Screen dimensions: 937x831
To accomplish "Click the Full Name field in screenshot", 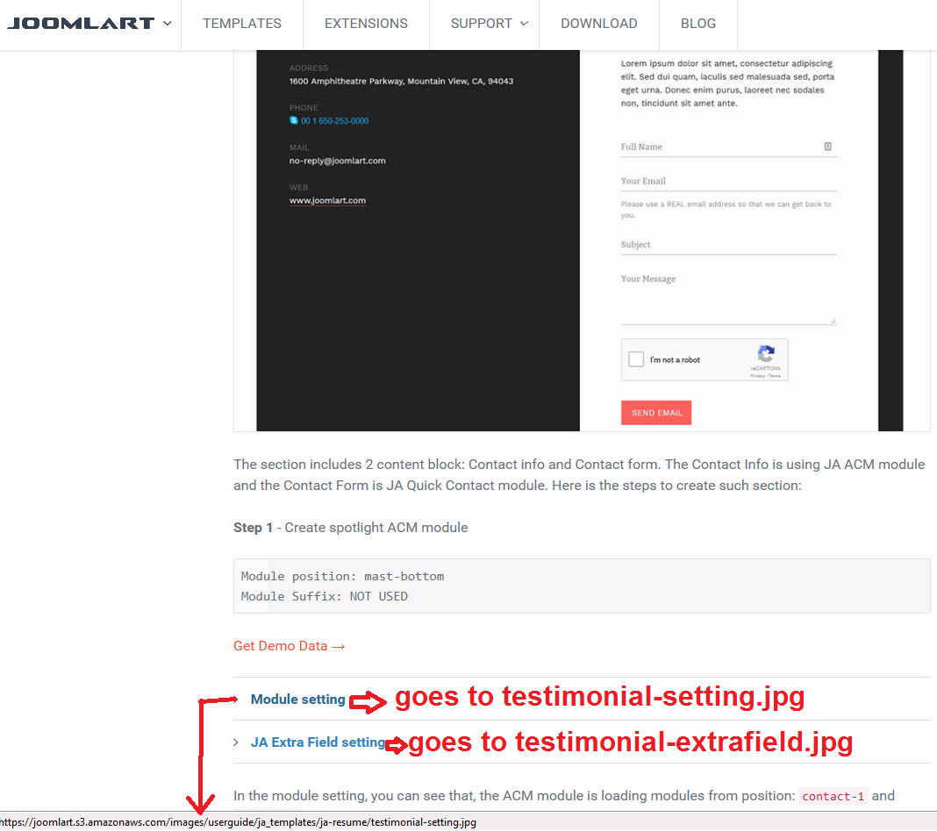I will click(728, 147).
